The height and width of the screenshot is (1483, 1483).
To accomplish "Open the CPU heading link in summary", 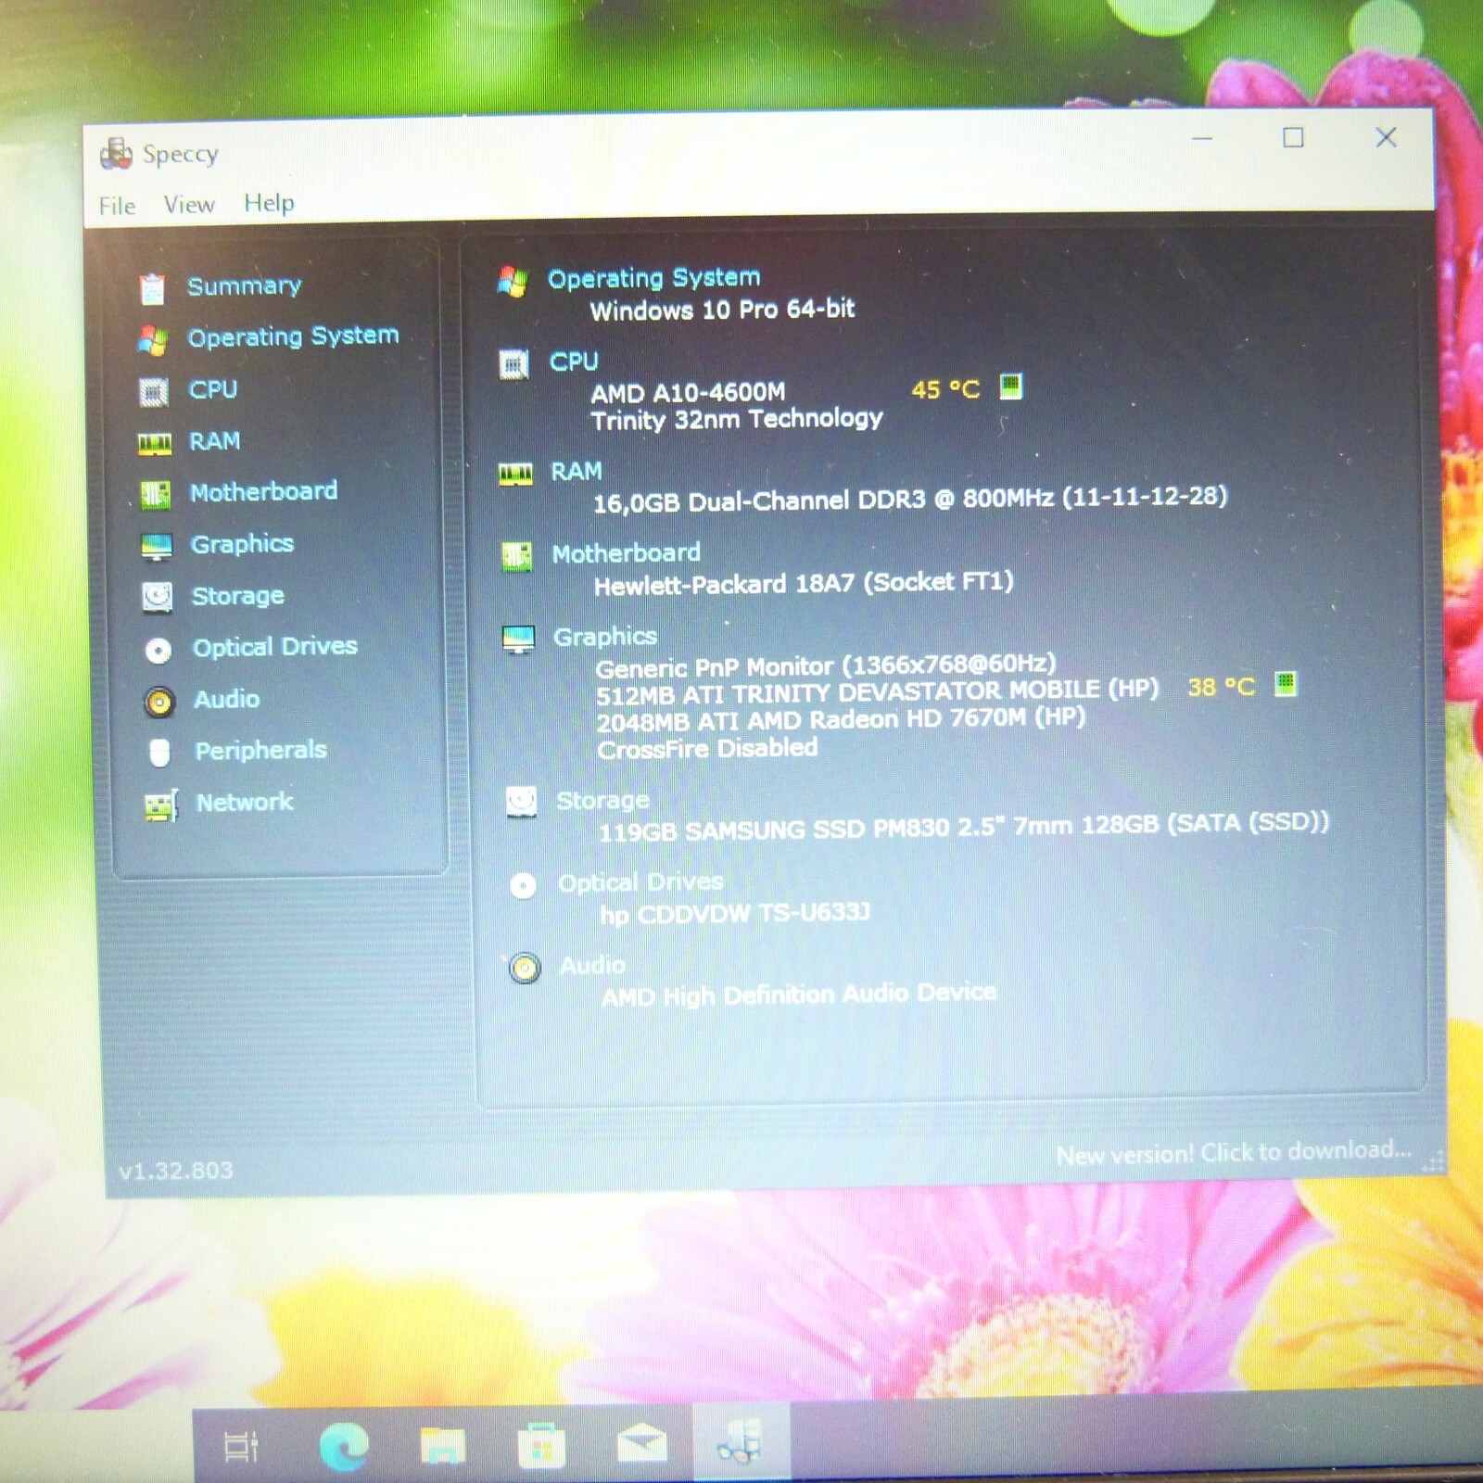I will 574,361.
